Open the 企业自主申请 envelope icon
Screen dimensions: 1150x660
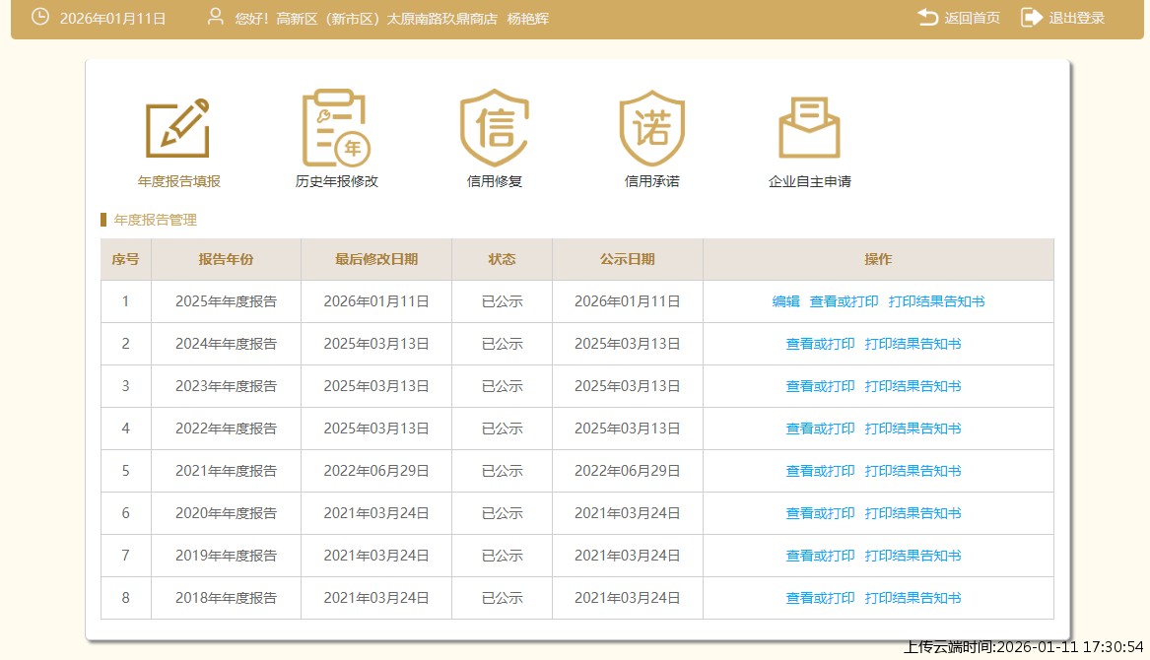tap(809, 128)
